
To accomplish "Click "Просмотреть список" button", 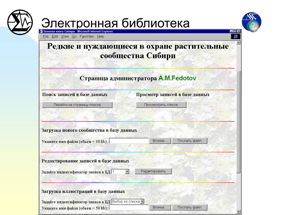I will 161,105.
